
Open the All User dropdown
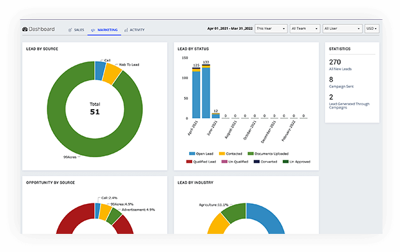pyautogui.click(x=343, y=29)
